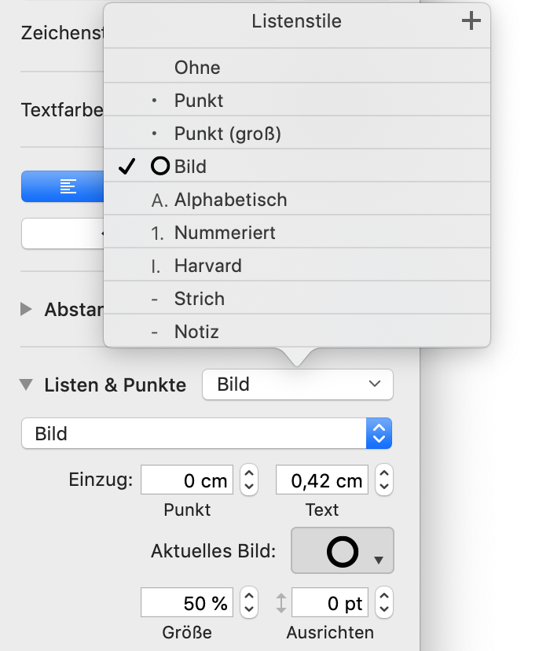The image size is (550, 651).
Task: Choose the Punkt list style
Action: tap(199, 101)
